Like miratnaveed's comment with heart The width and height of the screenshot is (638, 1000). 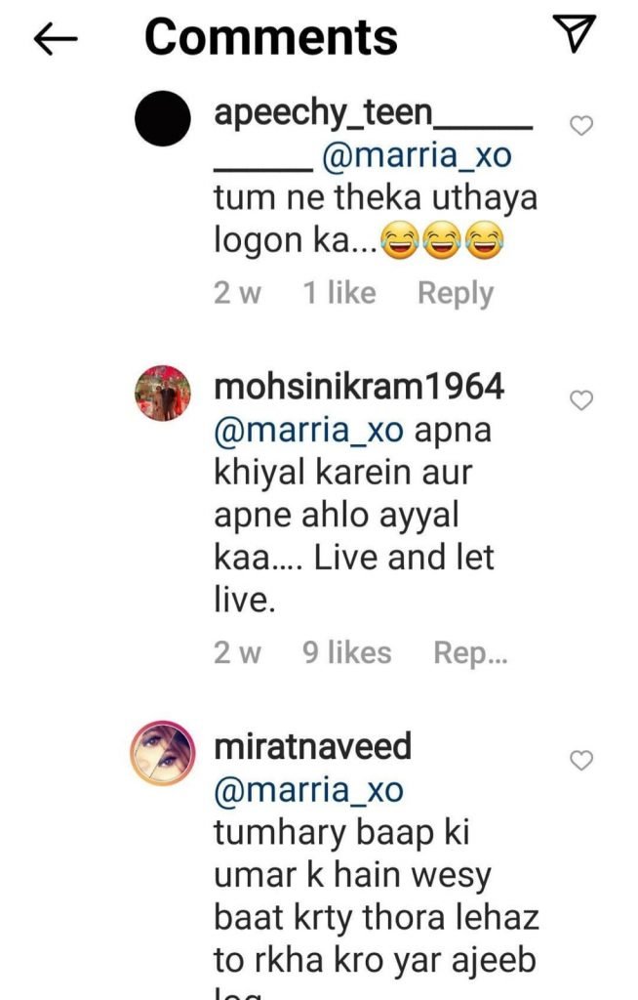click(x=581, y=761)
